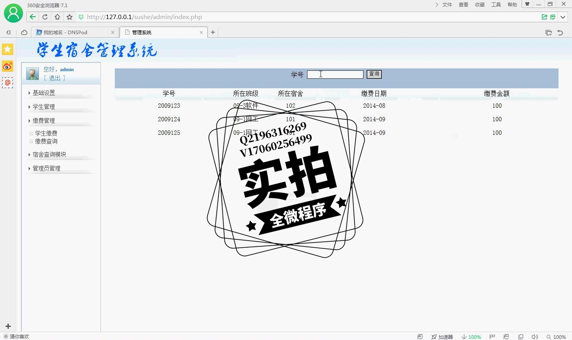Open the favorites star in the sidebar

(8, 49)
